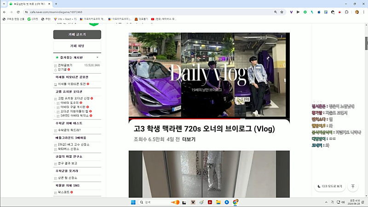Open 오디션 지원자들의 팁 board
The image size is (368, 207).
pyautogui.click(x=75, y=111)
